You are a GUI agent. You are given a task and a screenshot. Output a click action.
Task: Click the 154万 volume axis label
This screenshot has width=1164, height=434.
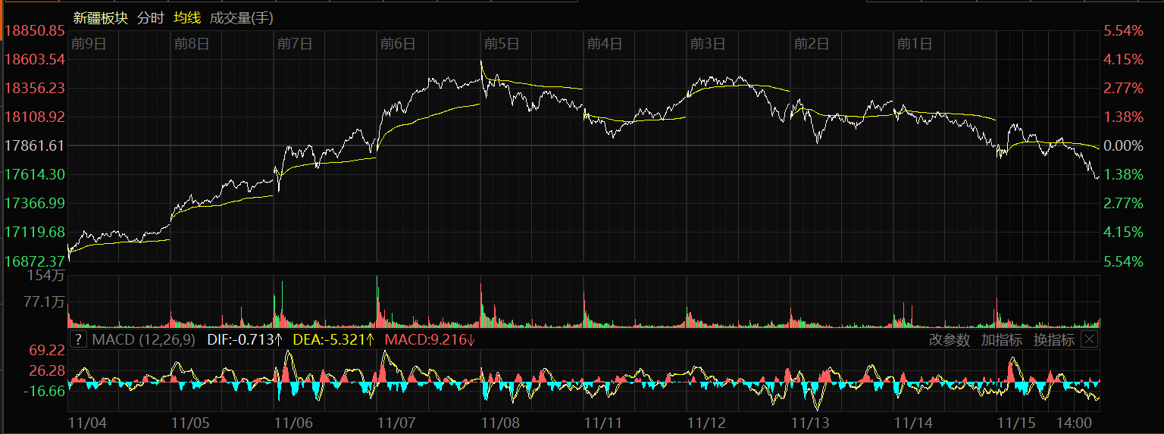coord(46,274)
